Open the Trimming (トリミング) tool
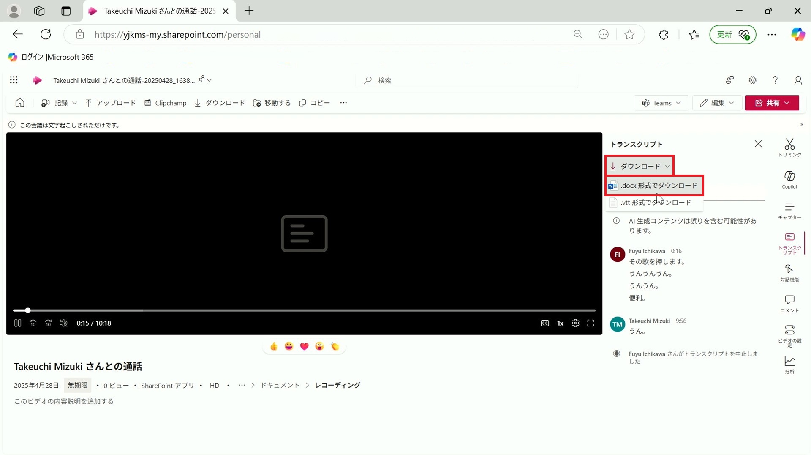811x455 pixels. click(789, 148)
